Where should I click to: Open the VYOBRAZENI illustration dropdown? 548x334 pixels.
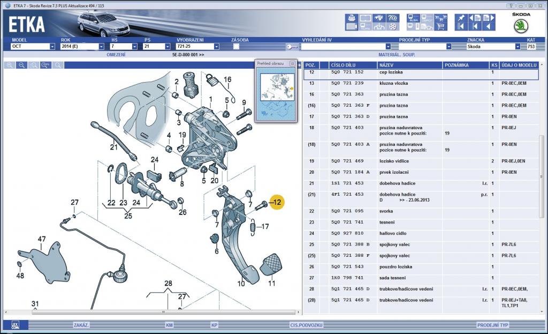click(x=217, y=47)
